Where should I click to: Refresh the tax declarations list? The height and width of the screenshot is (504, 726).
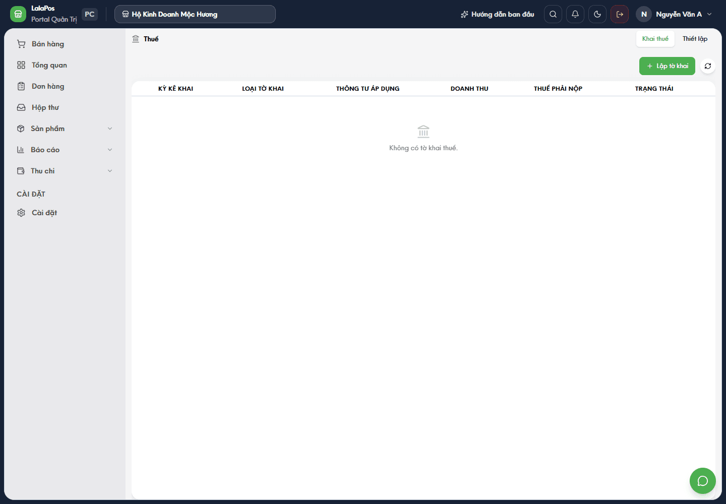708,66
